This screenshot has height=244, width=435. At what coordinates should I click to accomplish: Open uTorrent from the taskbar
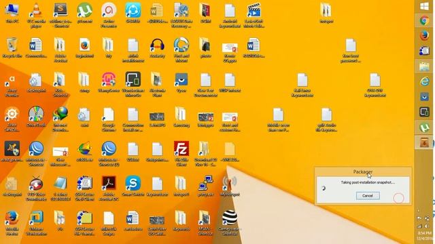(x=424, y=127)
